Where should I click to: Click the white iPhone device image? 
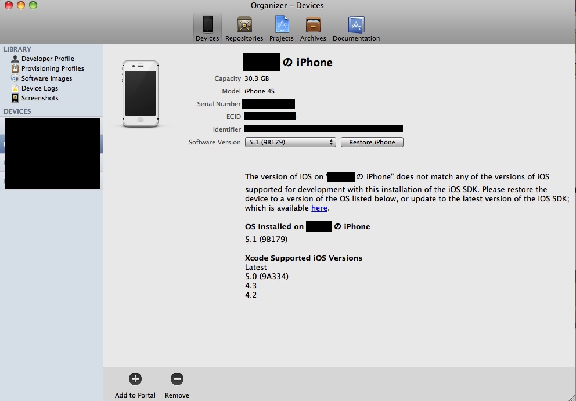(140, 92)
